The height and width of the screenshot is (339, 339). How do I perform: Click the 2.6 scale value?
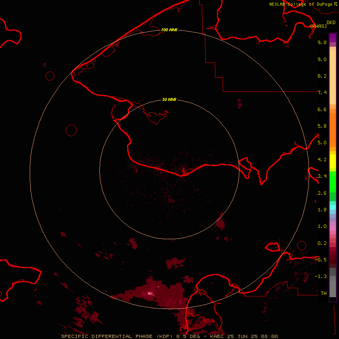pyautogui.click(x=322, y=193)
